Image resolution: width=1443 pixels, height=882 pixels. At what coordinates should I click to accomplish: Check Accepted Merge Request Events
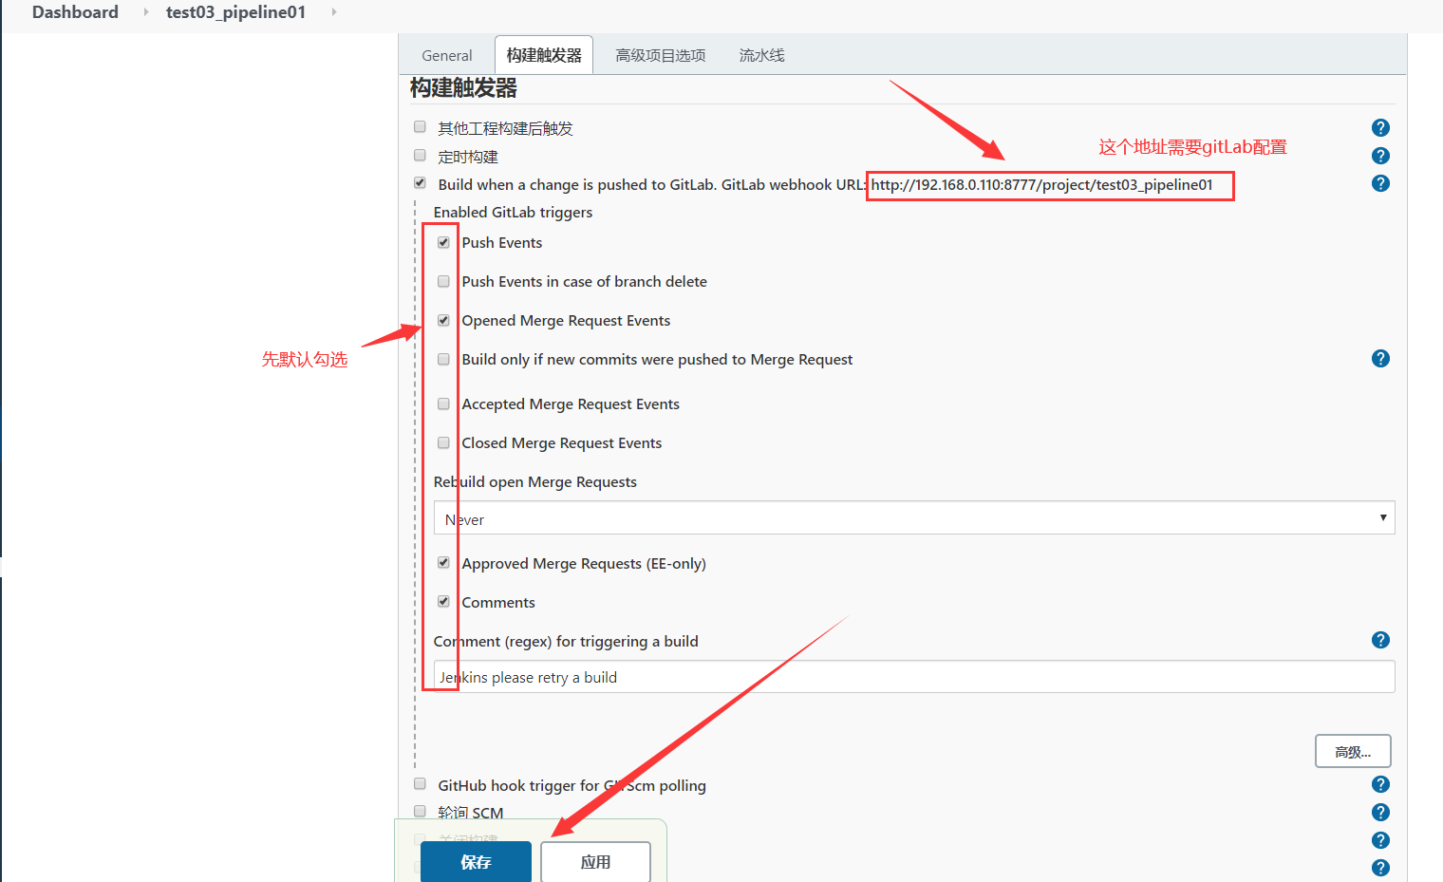(x=443, y=403)
